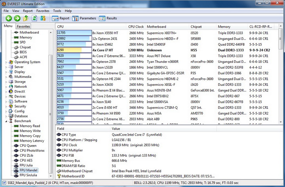
Task: Click the users icon in toolbar
Action: [x=43, y=18]
